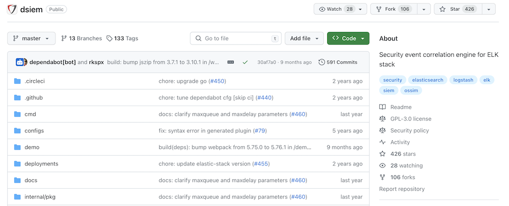509x206 pixels.
Task: Expand the Star lists dropdown arrow
Action: [x=489, y=9]
